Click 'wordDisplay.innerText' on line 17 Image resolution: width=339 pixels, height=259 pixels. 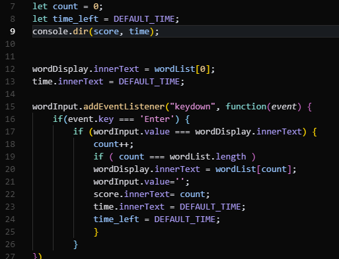pyautogui.click(x=248, y=132)
